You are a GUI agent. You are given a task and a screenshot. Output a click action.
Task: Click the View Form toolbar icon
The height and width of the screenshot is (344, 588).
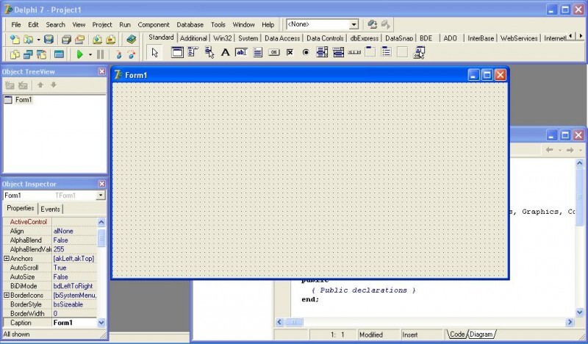[28, 55]
